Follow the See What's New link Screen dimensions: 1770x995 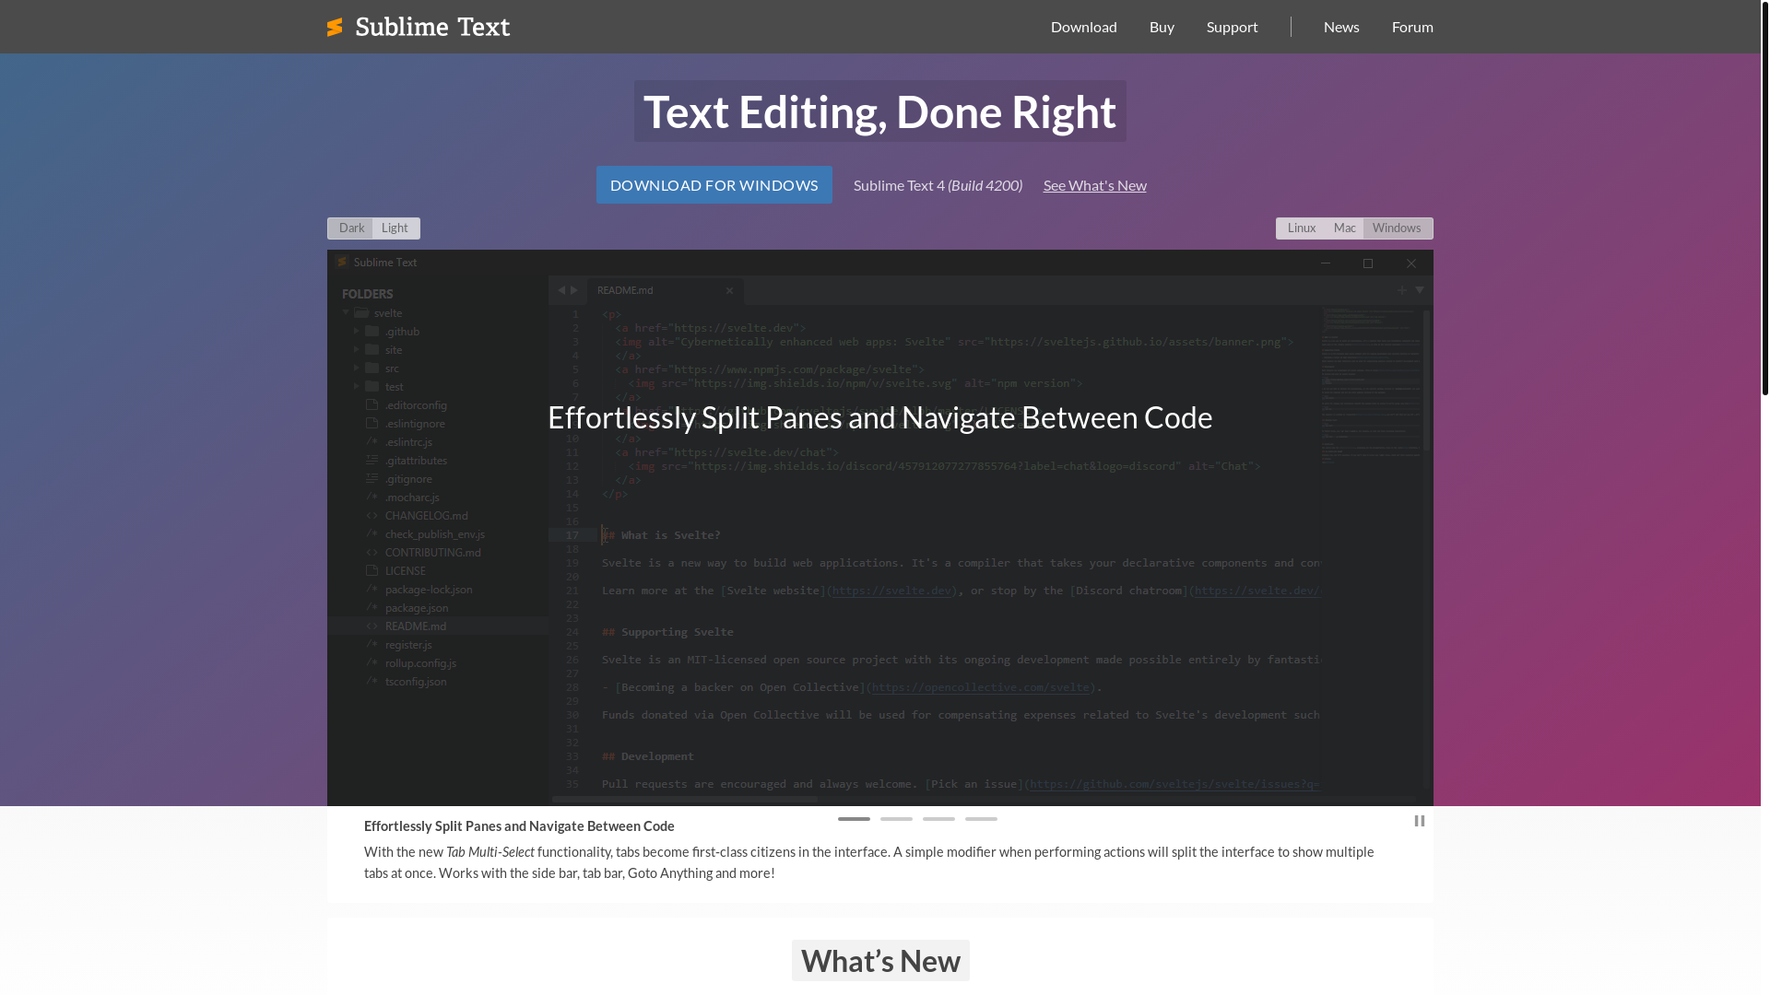coord(1095,185)
